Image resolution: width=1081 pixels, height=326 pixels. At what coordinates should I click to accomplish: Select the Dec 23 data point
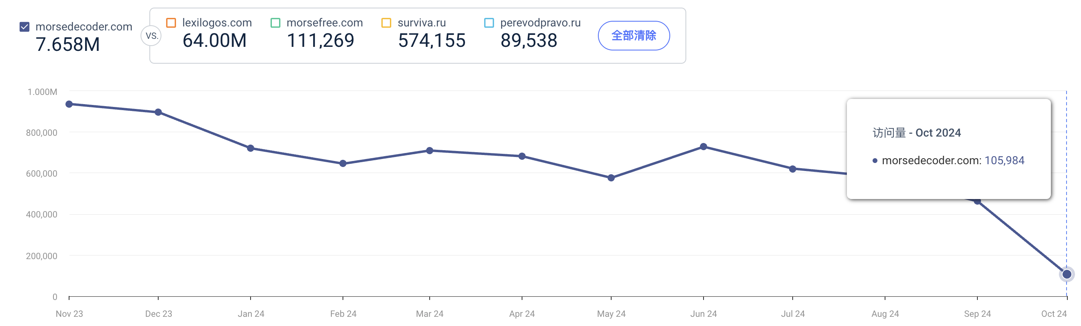pos(158,112)
